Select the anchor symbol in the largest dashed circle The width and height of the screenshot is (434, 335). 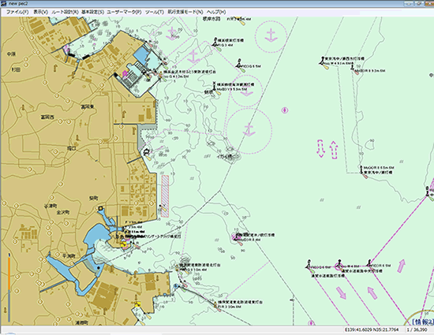pyautogui.click(x=249, y=129)
